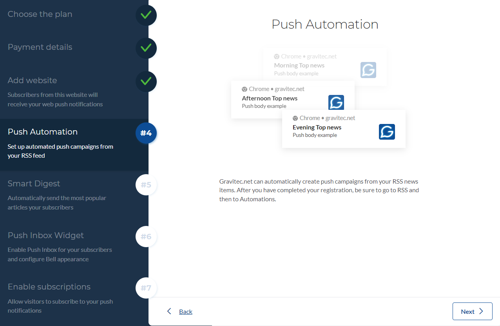Click Chrome icon in Afternoon Top news notification
The height and width of the screenshot is (326, 500).
tap(245, 89)
